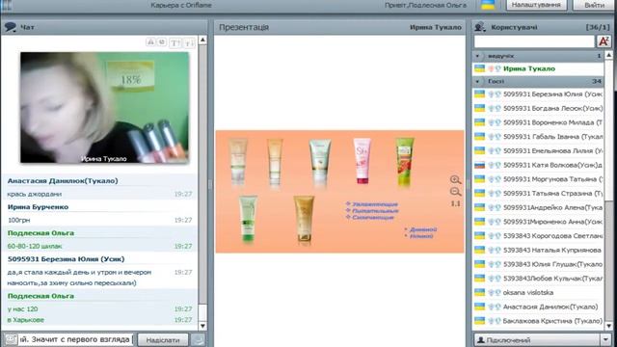Click the Презентація panel title
The width and height of the screenshot is (617, 347).
pyautogui.click(x=244, y=27)
